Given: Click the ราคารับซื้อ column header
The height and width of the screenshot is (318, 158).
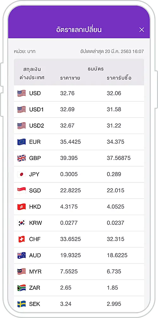Looking at the screenshot, I should coord(119,78).
